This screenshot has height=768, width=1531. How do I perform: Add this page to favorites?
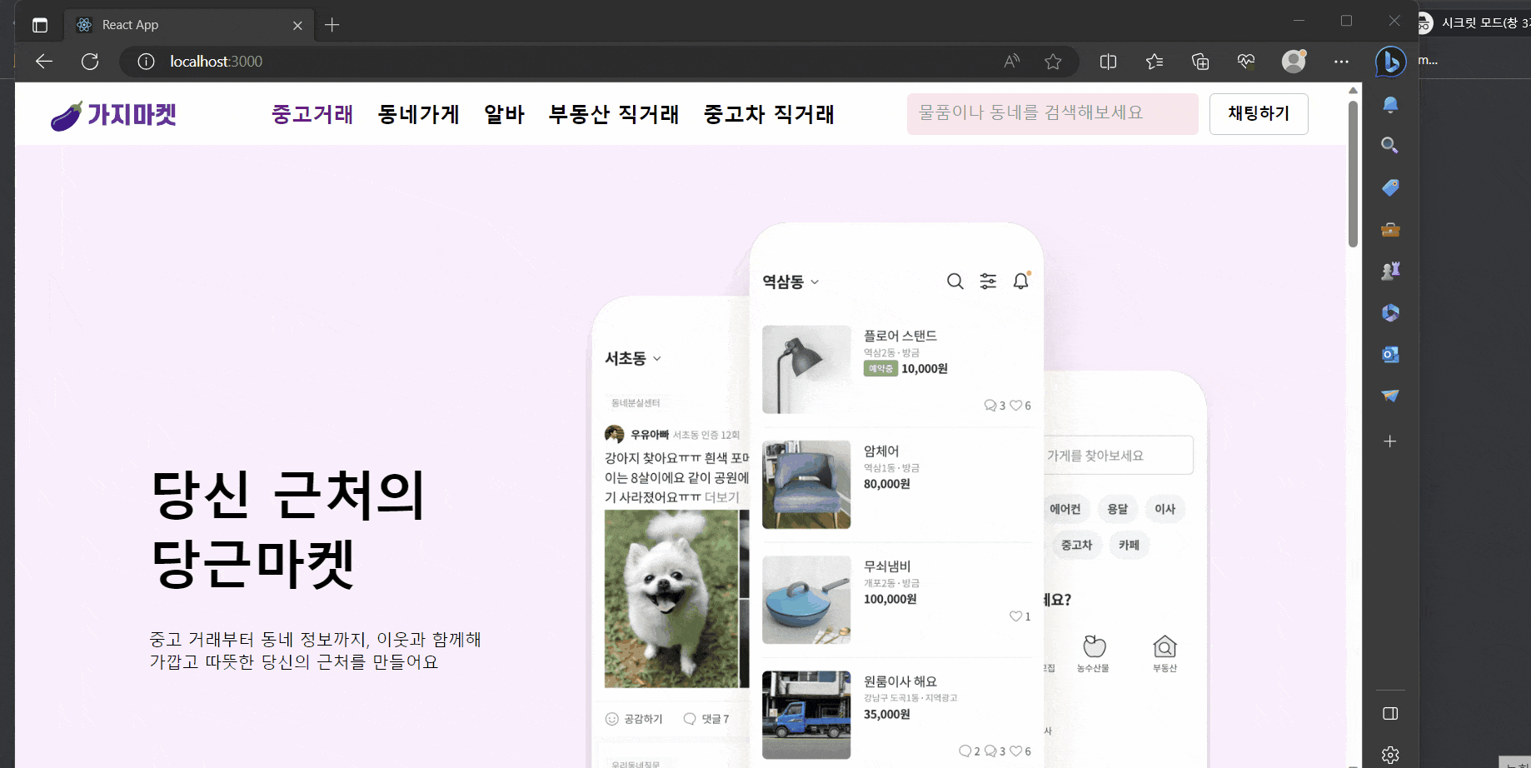pyautogui.click(x=1053, y=61)
